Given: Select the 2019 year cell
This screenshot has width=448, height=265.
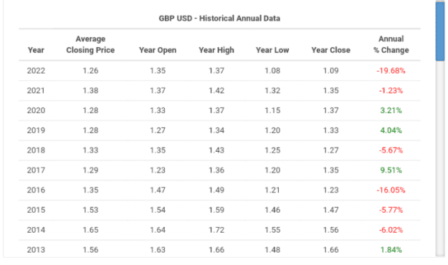Looking at the screenshot, I should pyautogui.click(x=36, y=130).
